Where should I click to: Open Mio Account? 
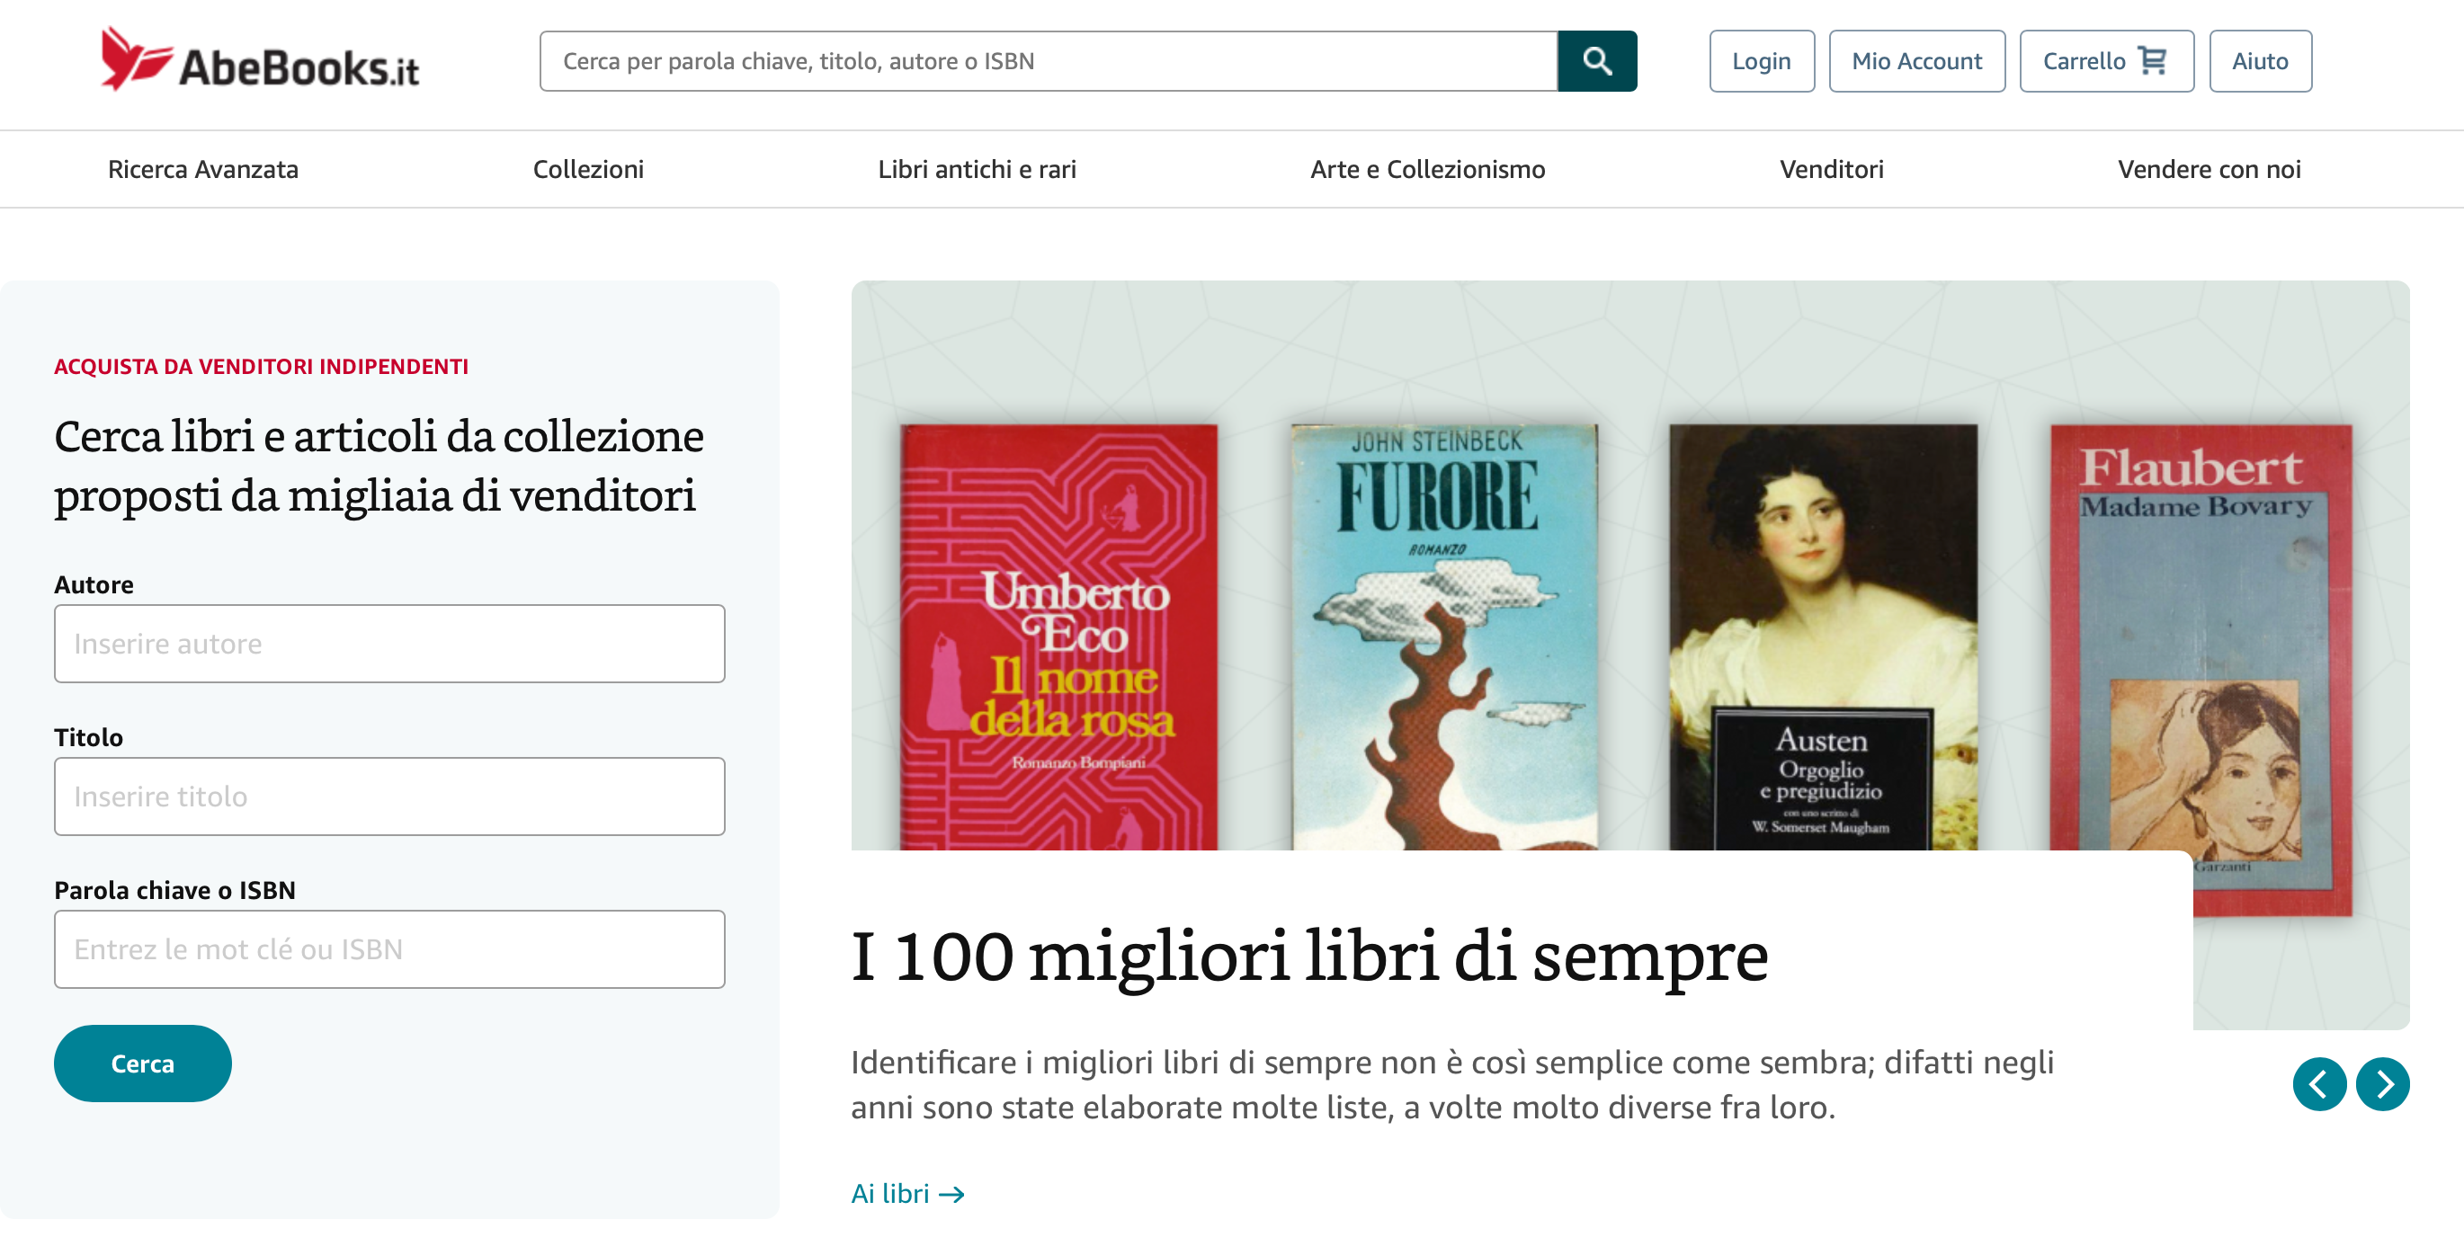click(x=1916, y=61)
